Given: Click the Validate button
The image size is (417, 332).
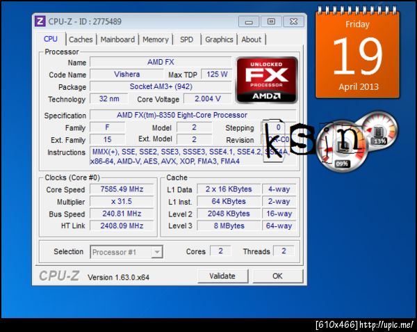Looking at the screenshot, I should click(x=222, y=276).
